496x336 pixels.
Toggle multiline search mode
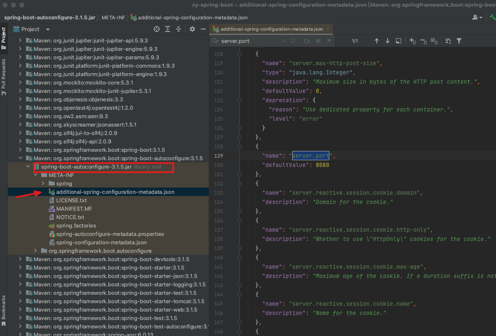pos(448,41)
